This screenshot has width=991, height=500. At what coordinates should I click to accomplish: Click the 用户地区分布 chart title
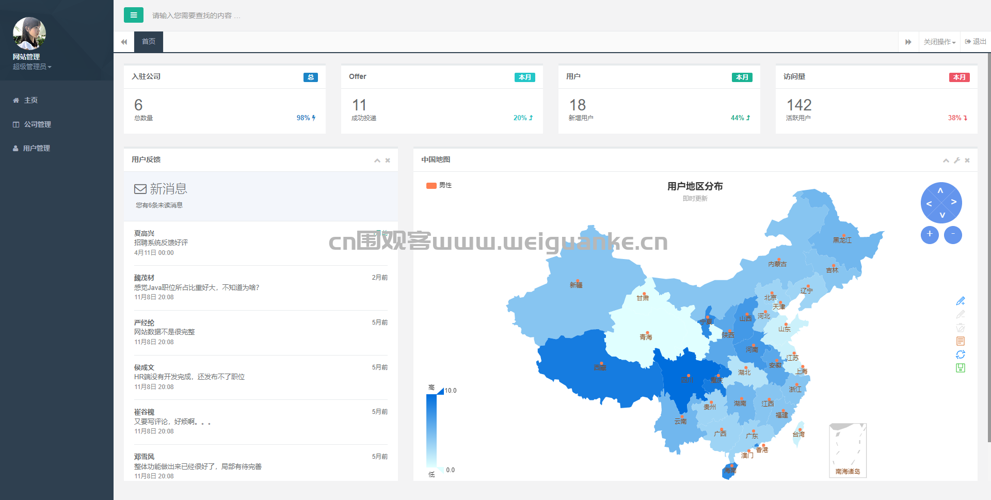tap(695, 186)
